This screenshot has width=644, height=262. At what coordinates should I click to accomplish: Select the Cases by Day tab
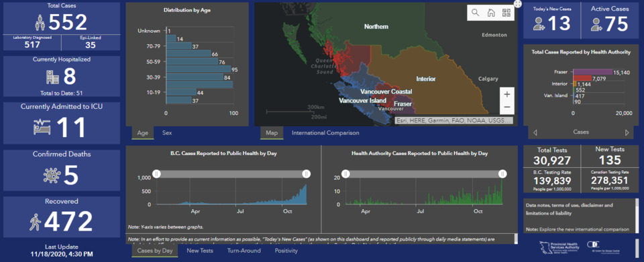pos(155,251)
